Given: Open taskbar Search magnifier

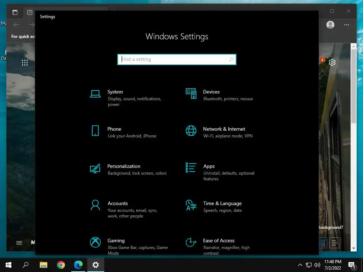Looking at the screenshot, I should point(26,265).
